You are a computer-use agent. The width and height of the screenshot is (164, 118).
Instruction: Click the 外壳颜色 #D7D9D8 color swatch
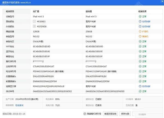pyautogui.click(x=34, y=26)
